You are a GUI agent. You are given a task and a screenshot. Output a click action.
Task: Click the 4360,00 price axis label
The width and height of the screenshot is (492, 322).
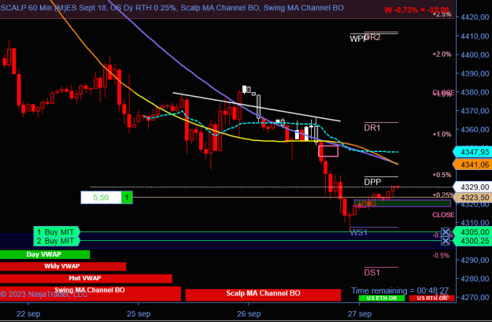[x=475, y=129]
